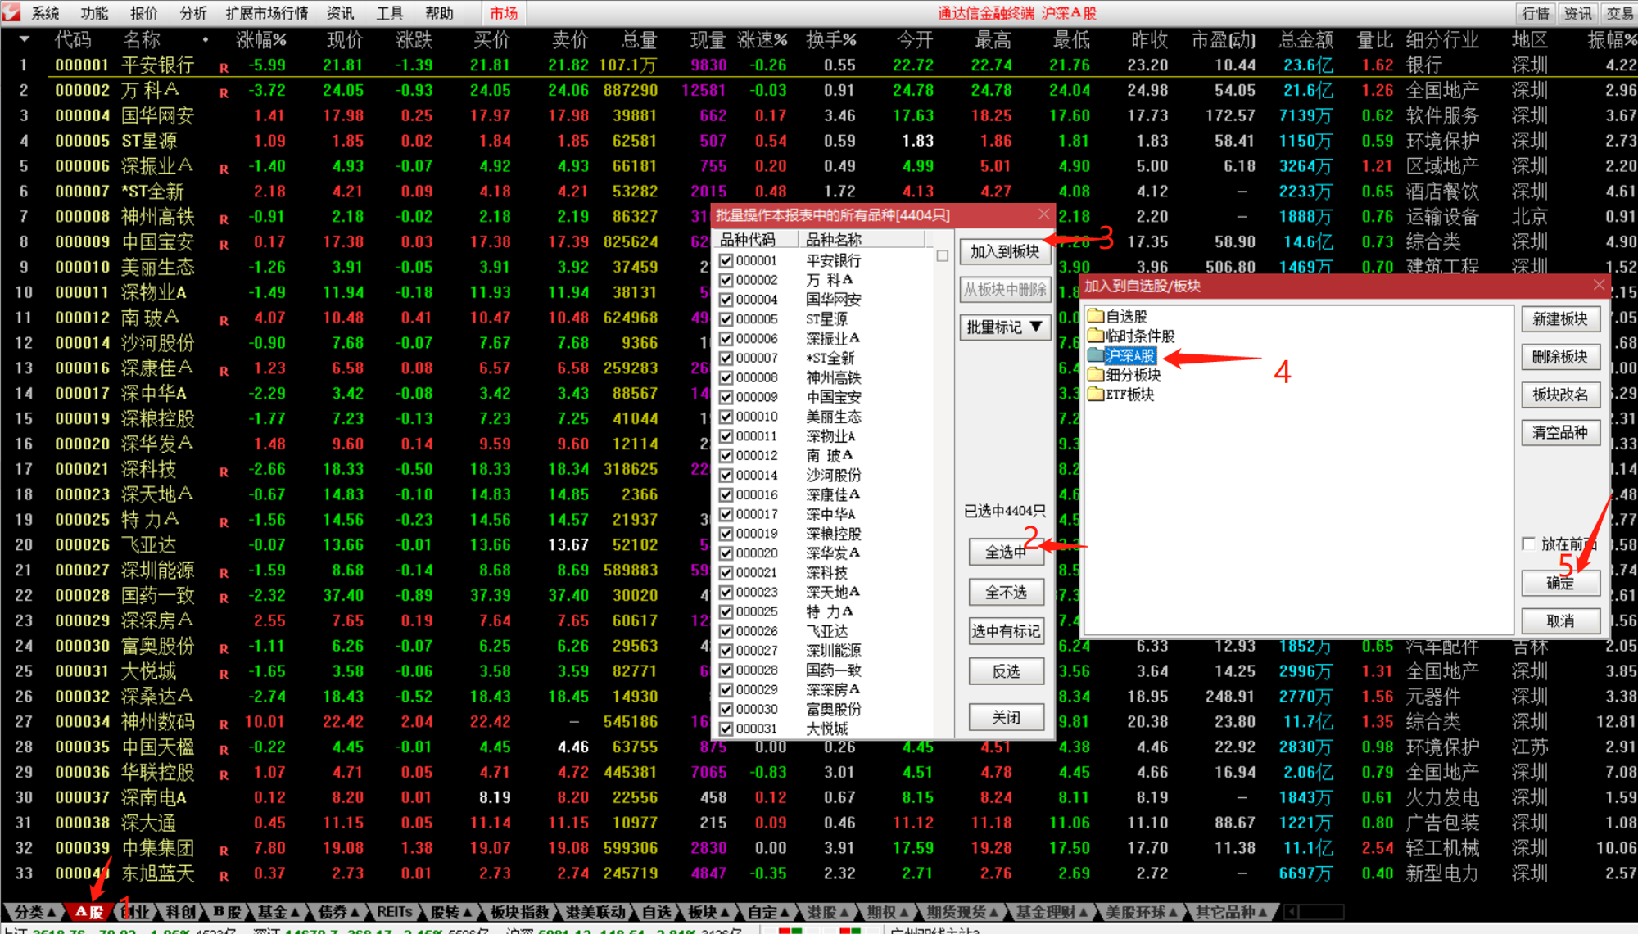The height and width of the screenshot is (934, 1638).
Task: Uncheck the 000001 平安银行 checkbox
Action: [726, 260]
